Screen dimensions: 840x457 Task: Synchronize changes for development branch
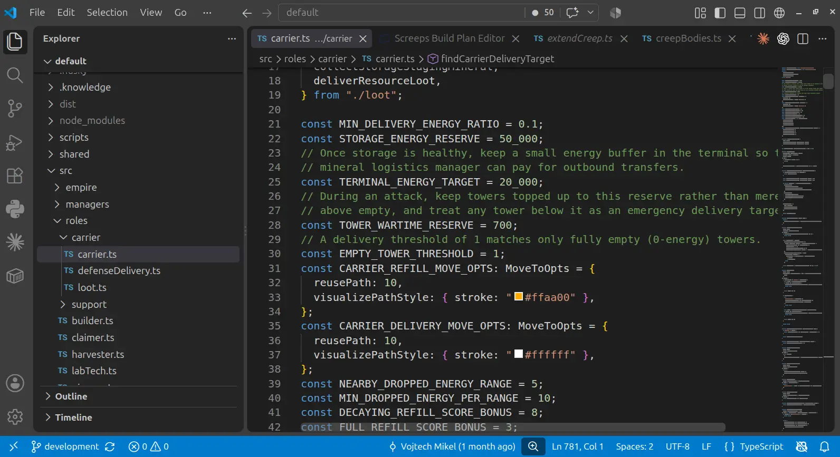click(110, 446)
